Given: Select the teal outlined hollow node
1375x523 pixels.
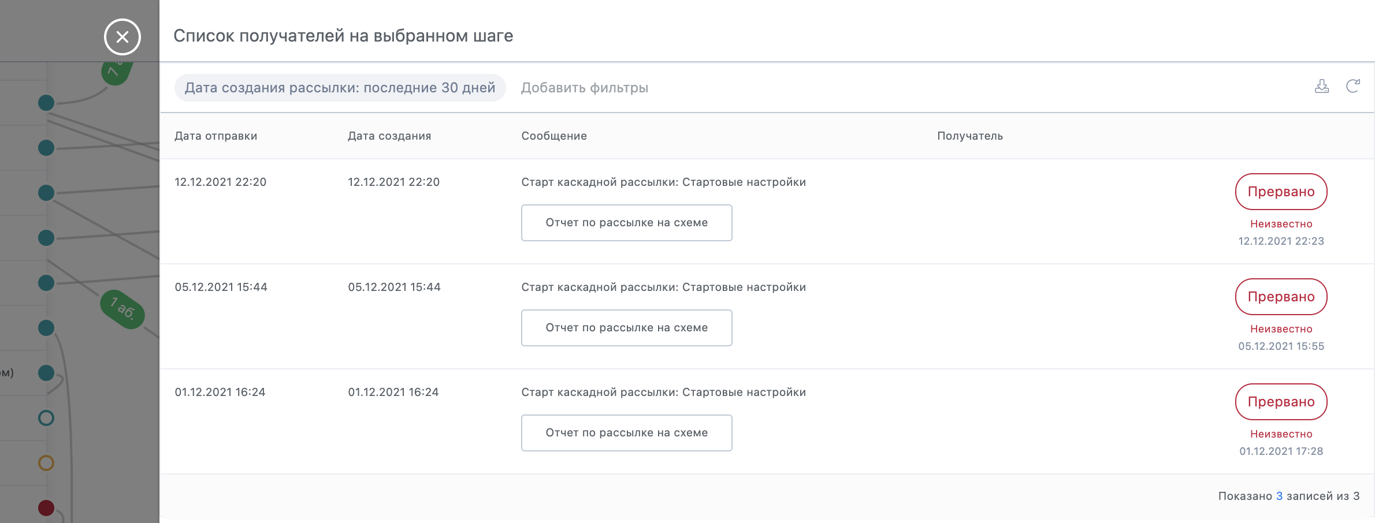Looking at the screenshot, I should [x=46, y=418].
